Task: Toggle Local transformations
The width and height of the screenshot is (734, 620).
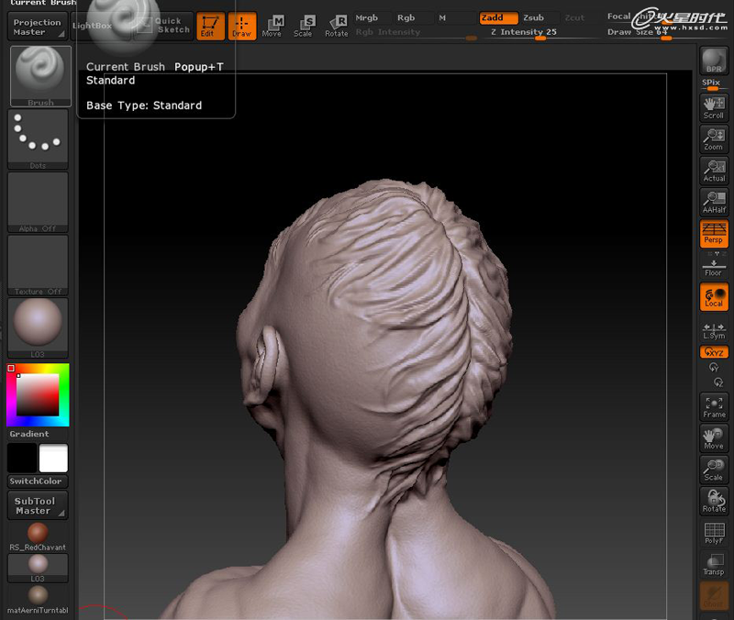Action: coord(714,296)
